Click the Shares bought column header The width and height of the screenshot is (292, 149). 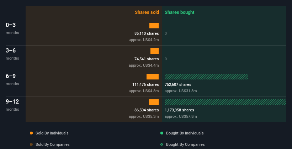tap(180, 12)
